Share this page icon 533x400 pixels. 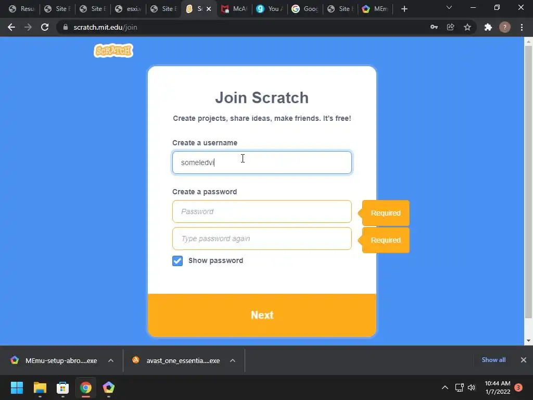pyautogui.click(x=451, y=27)
